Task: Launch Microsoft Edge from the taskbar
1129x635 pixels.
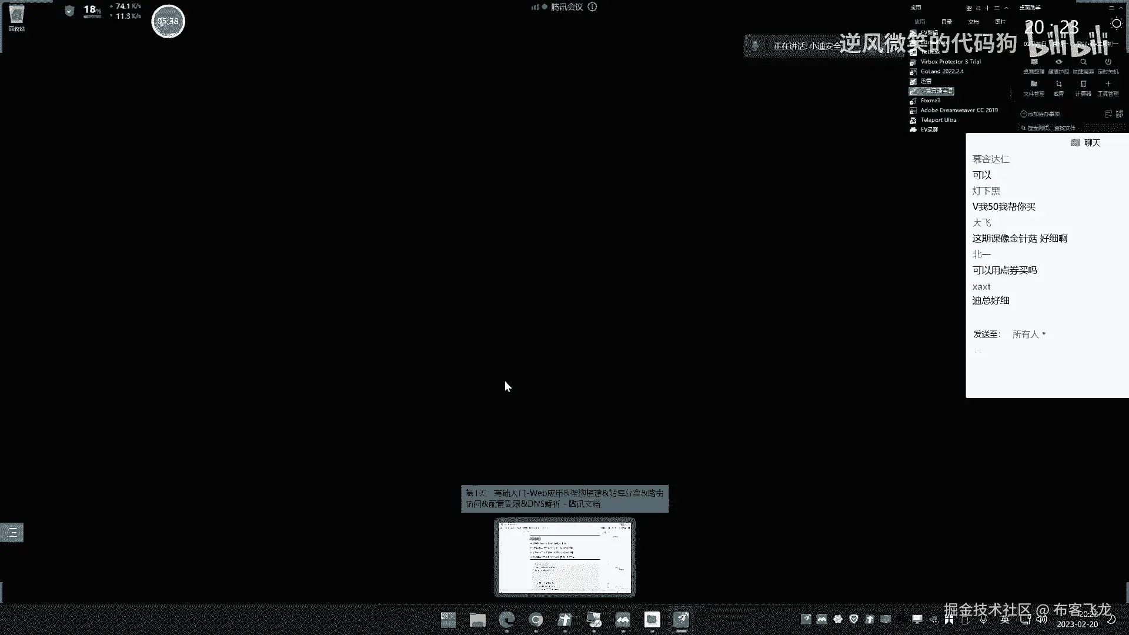Action: click(506, 620)
